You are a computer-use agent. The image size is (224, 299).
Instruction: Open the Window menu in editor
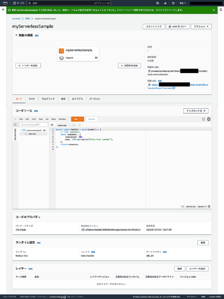click(x=62, y=119)
